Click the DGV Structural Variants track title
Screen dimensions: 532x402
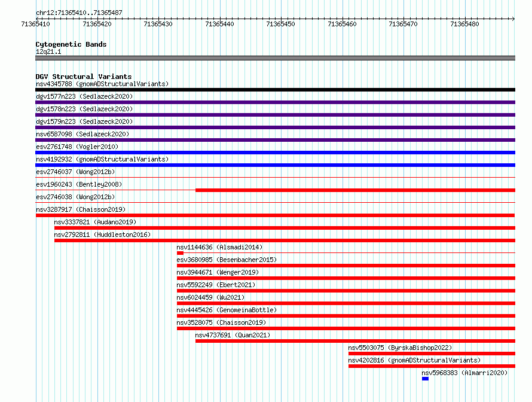(84, 77)
